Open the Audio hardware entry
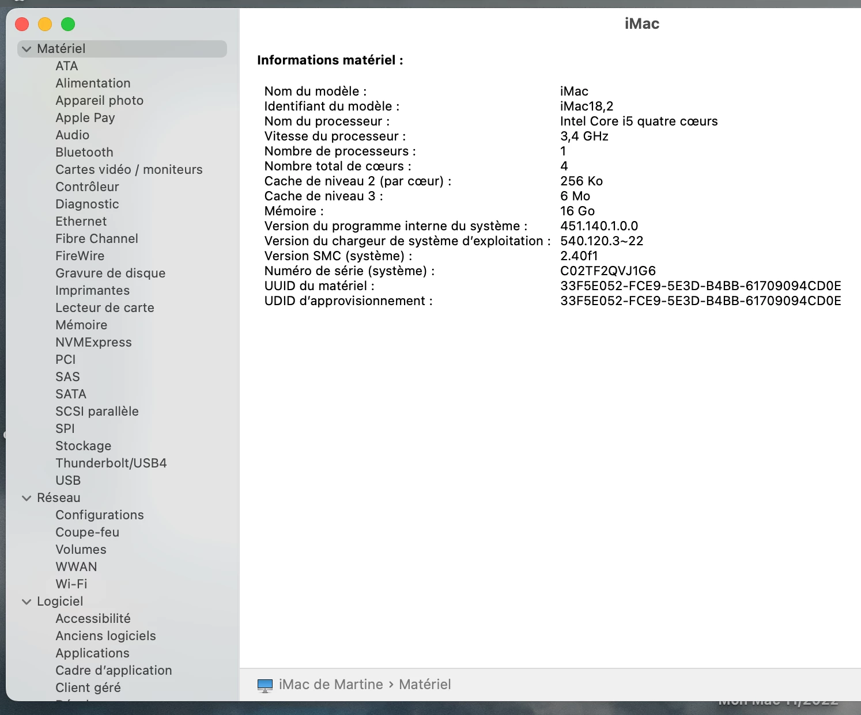The width and height of the screenshot is (861, 715). pyautogui.click(x=73, y=135)
